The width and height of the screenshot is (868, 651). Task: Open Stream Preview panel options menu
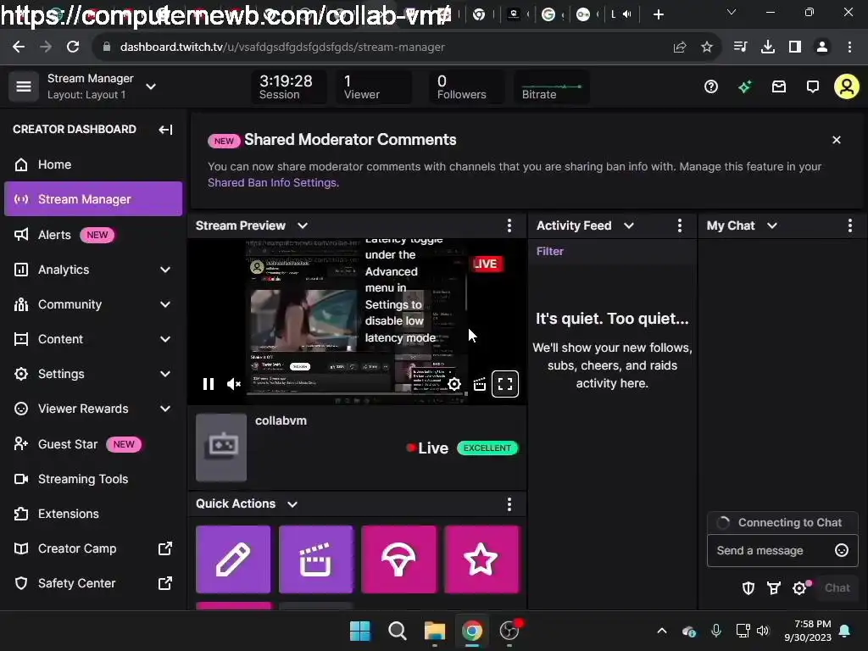509,225
